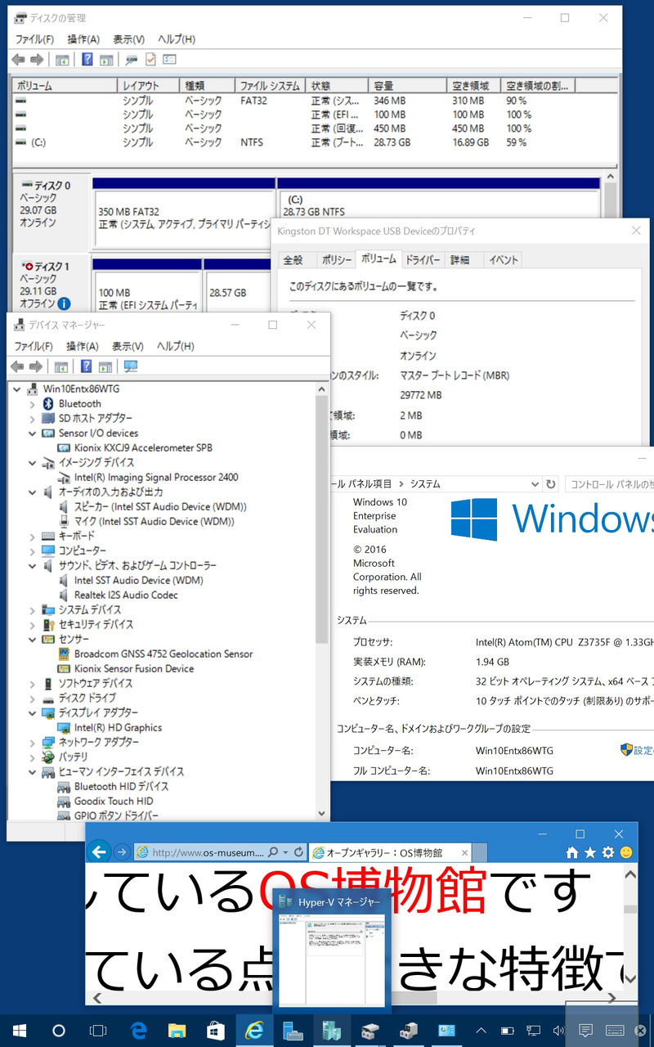654x1047 pixels.
Task: Click the back arrow in Disk Management toolbar
Action: coord(18,60)
